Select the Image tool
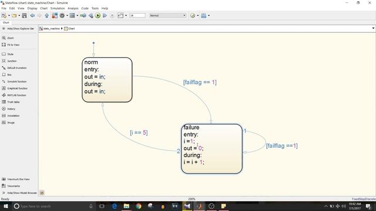This screenshot has height=211, width=376. [x=8, y=122]
